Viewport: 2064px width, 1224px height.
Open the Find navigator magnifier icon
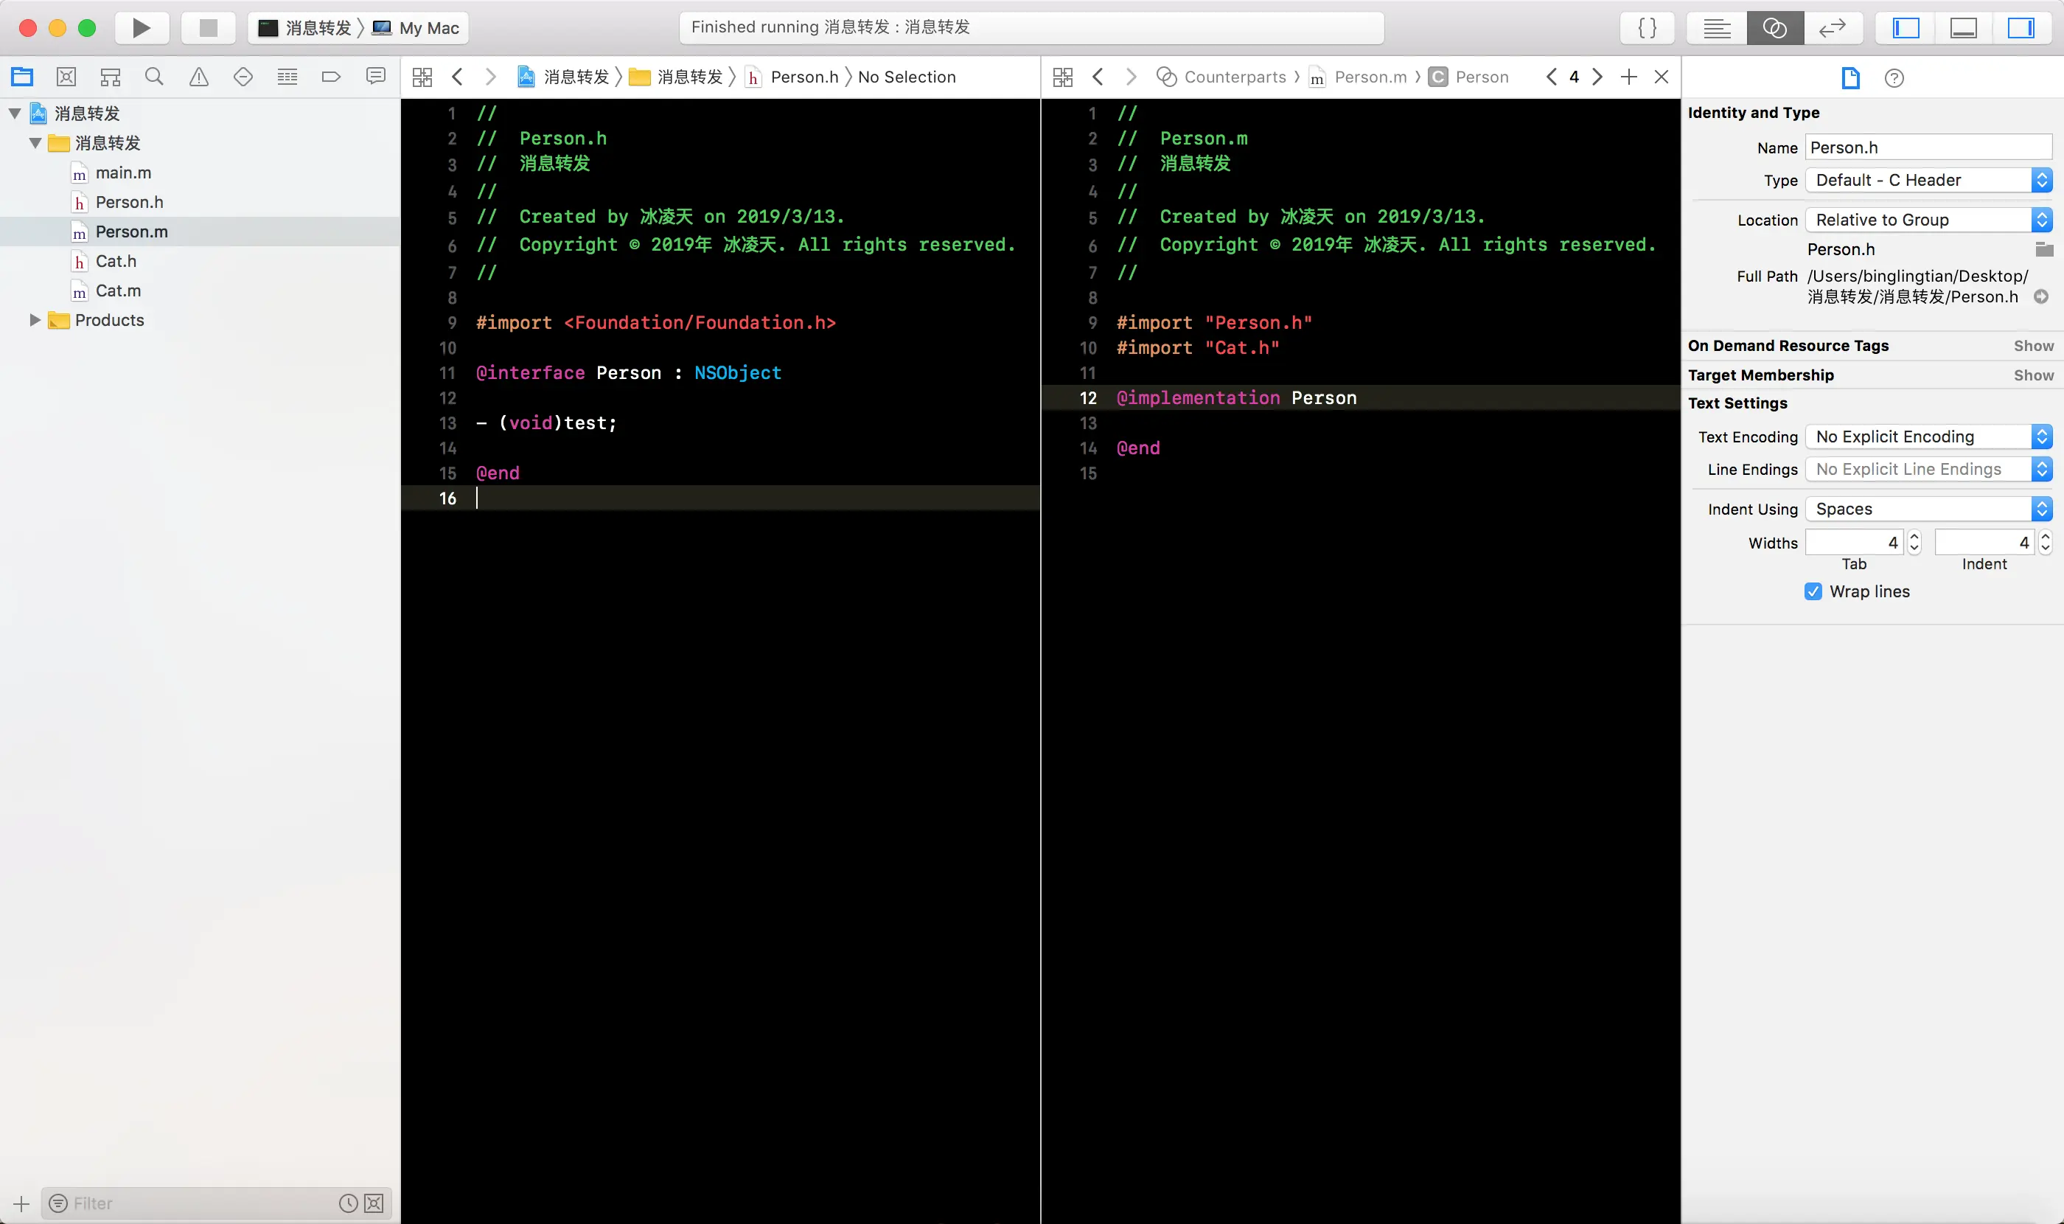154,77
